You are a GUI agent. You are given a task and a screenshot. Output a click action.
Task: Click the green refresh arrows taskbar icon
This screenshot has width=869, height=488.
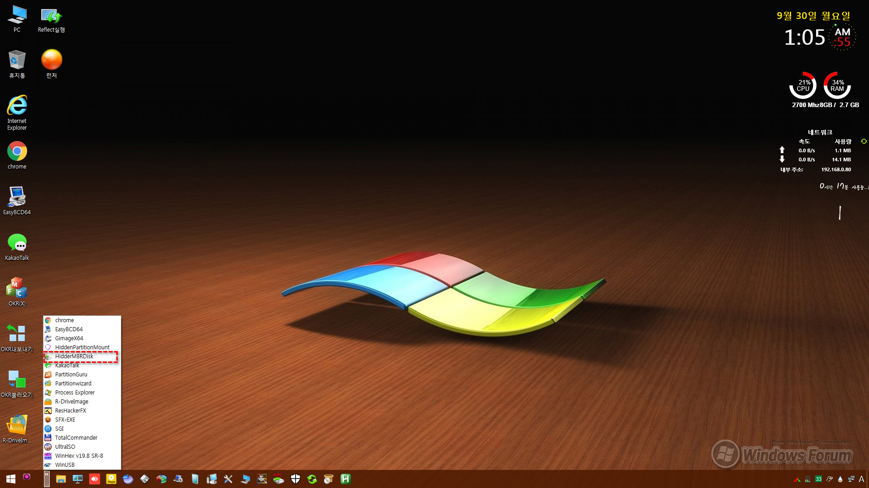pyautogui.click(x=312, y=479)
